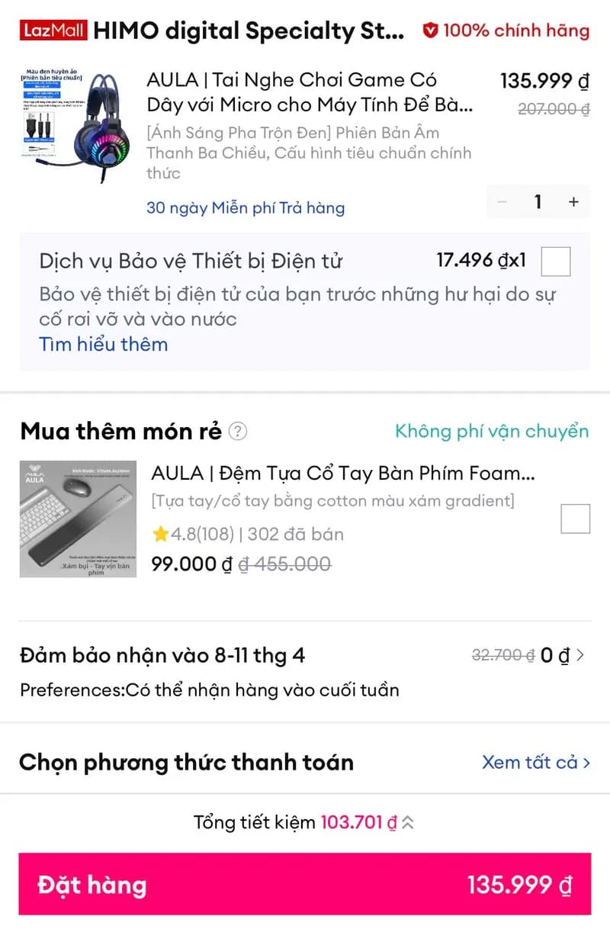
Task: Click the LazMall logo icon
Action: tap(50, 31)
